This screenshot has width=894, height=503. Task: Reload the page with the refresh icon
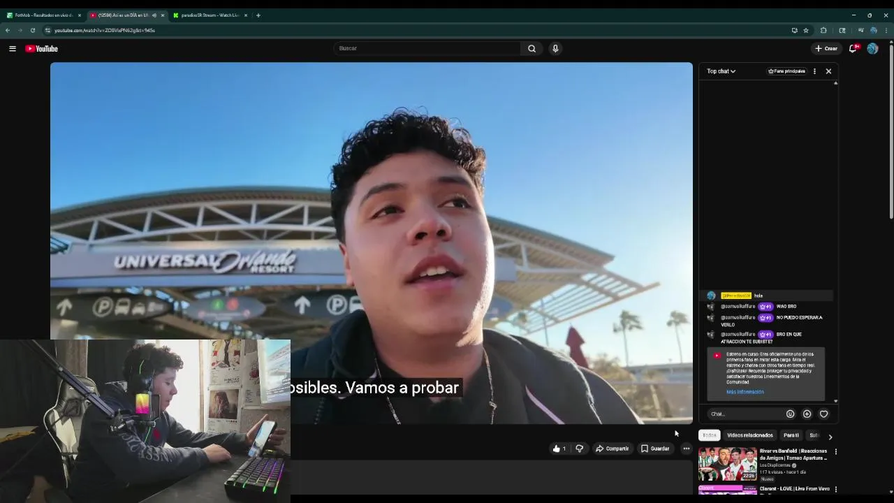32,30
